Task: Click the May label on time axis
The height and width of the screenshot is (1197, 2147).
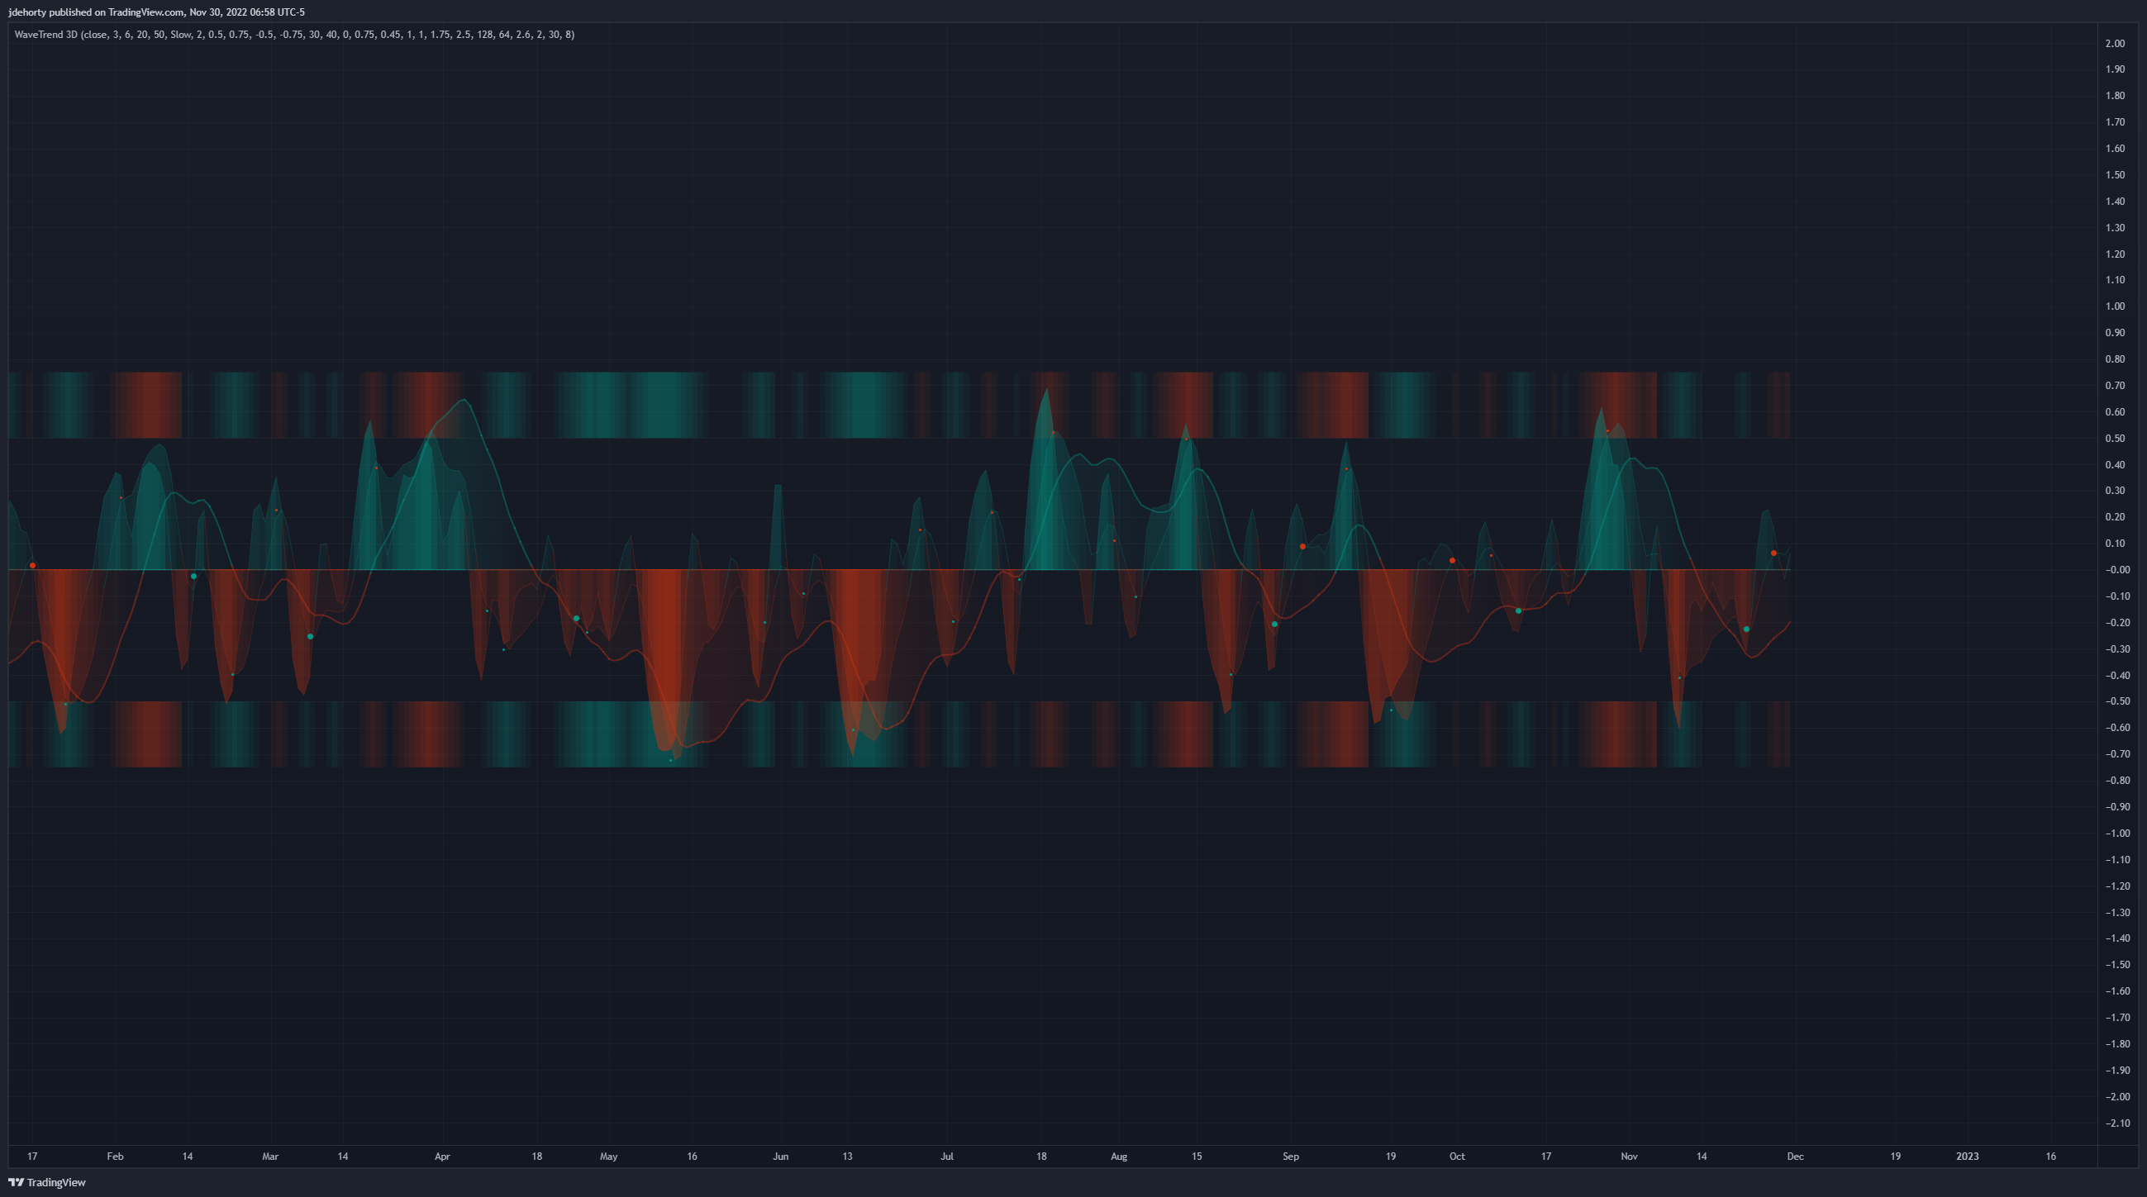Action: coord(608,1157)
